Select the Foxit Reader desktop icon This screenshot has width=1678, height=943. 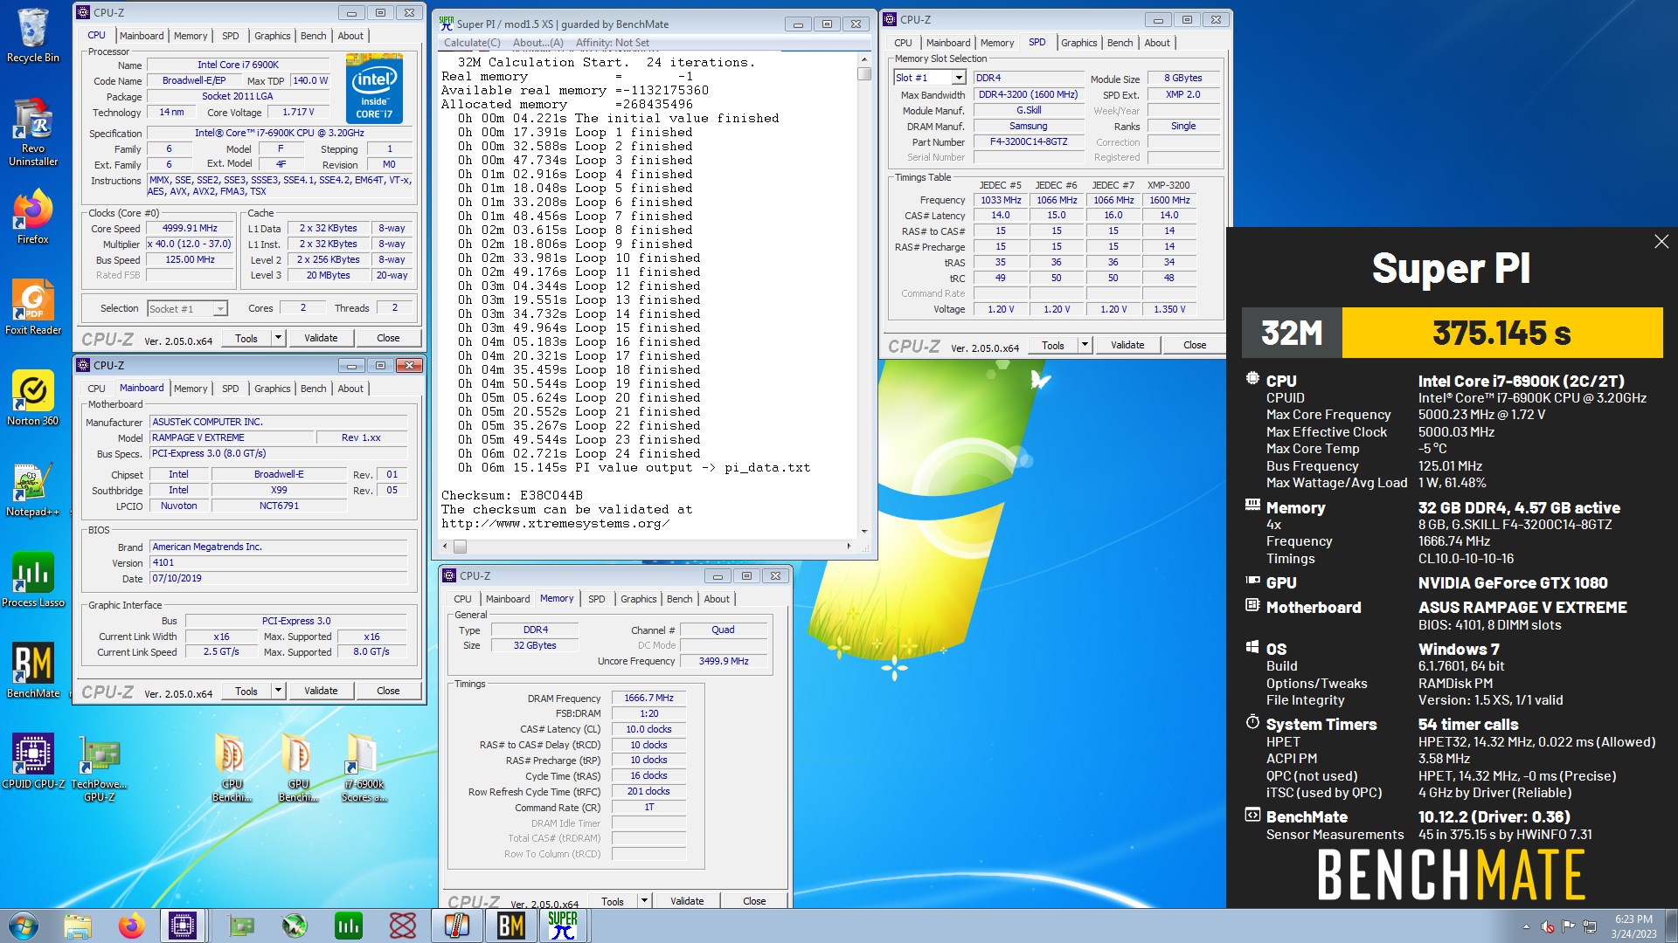click(x=32, y=307)
